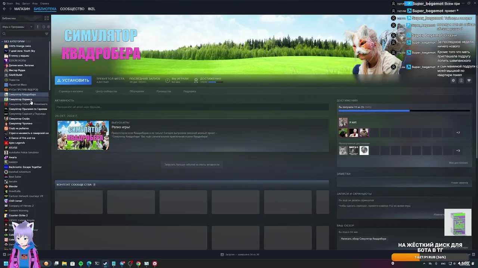The width and height of the screenshot is (478, 268).
Task: Open Spotify from taskbar
Action: tap(81, 264)
